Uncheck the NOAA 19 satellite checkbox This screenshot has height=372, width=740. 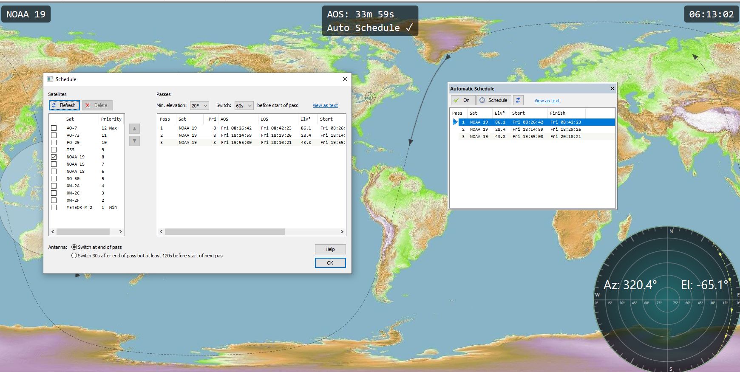click(54, 157)
